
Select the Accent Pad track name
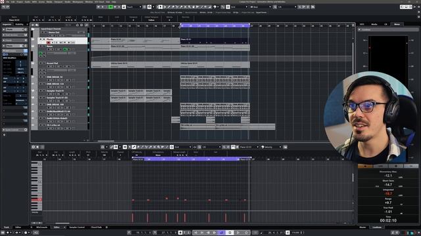[x=53, y=64]
